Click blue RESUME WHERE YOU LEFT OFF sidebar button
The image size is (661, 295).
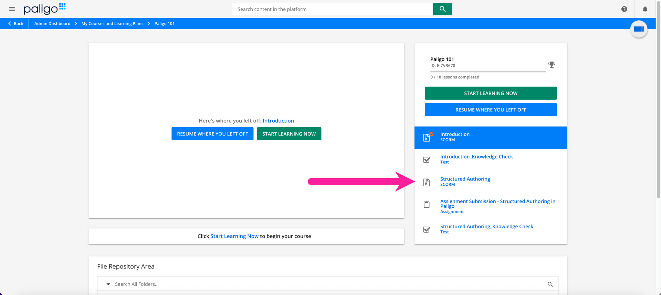pos(491,110)
